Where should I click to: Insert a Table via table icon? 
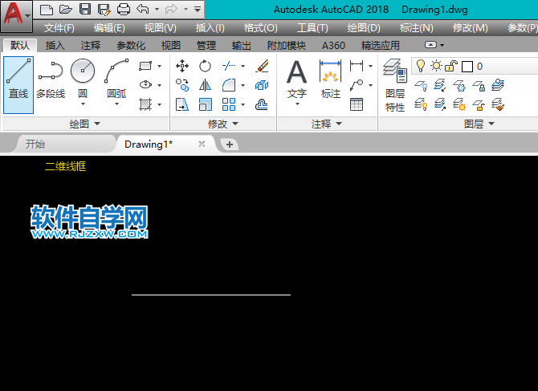357,104
